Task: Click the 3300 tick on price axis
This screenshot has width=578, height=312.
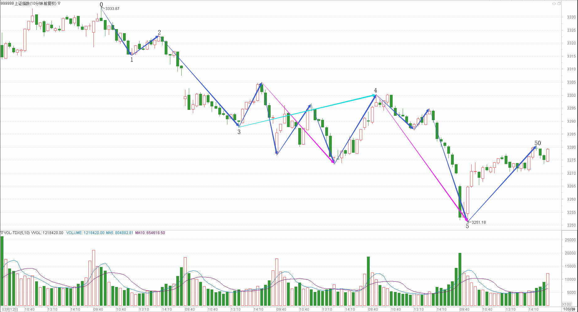Action: (571, 95)
